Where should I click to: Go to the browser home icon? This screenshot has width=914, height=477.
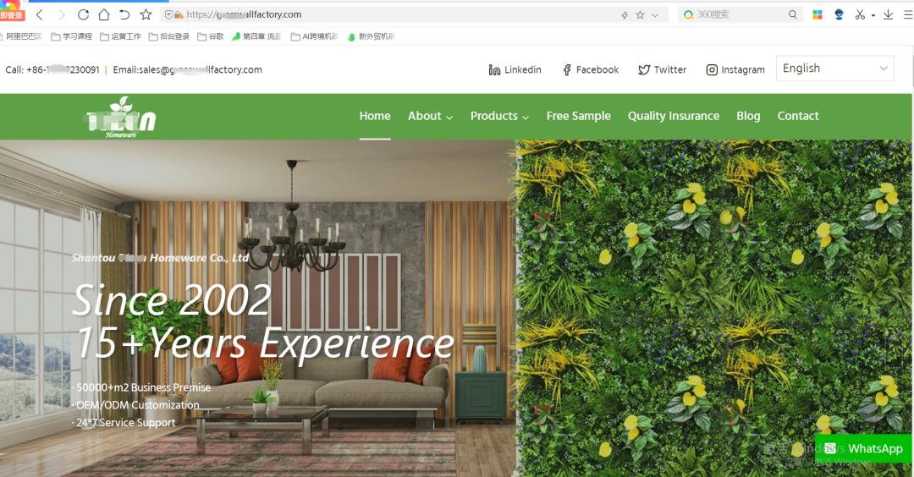(104, 14)
